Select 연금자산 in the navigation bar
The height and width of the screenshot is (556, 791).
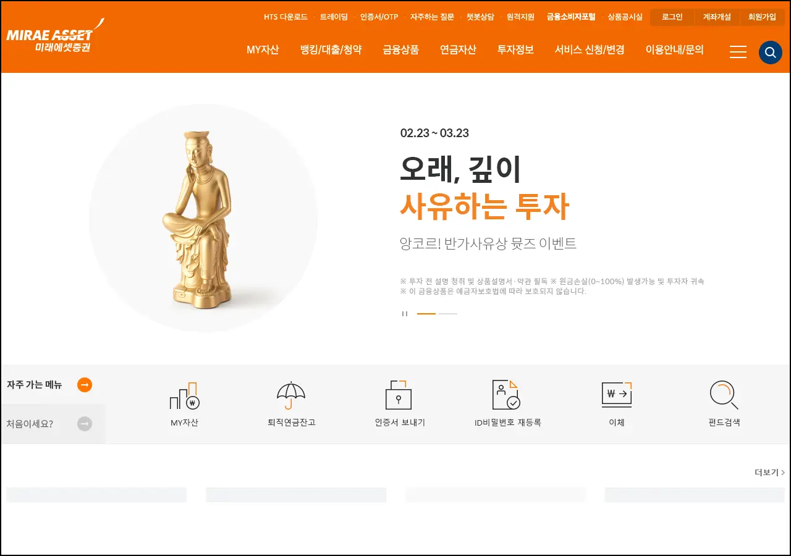(x=458, y=50)
